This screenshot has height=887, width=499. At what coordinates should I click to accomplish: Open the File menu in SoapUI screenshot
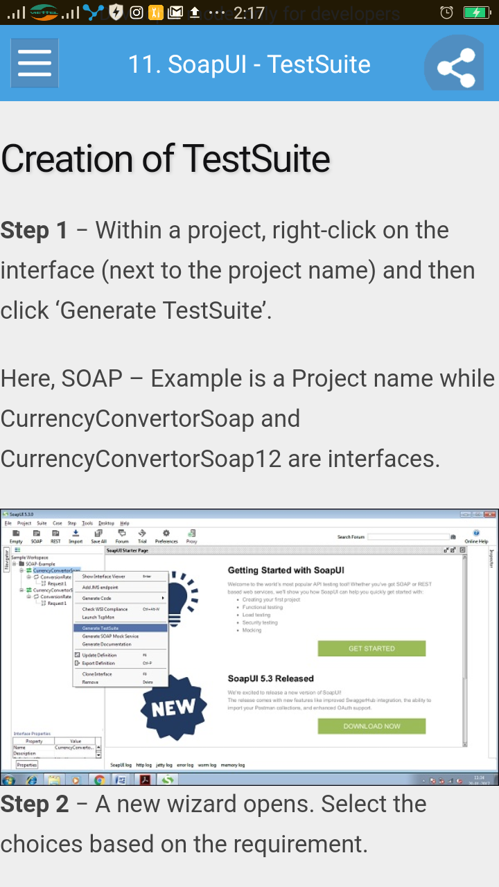[8, 523]
